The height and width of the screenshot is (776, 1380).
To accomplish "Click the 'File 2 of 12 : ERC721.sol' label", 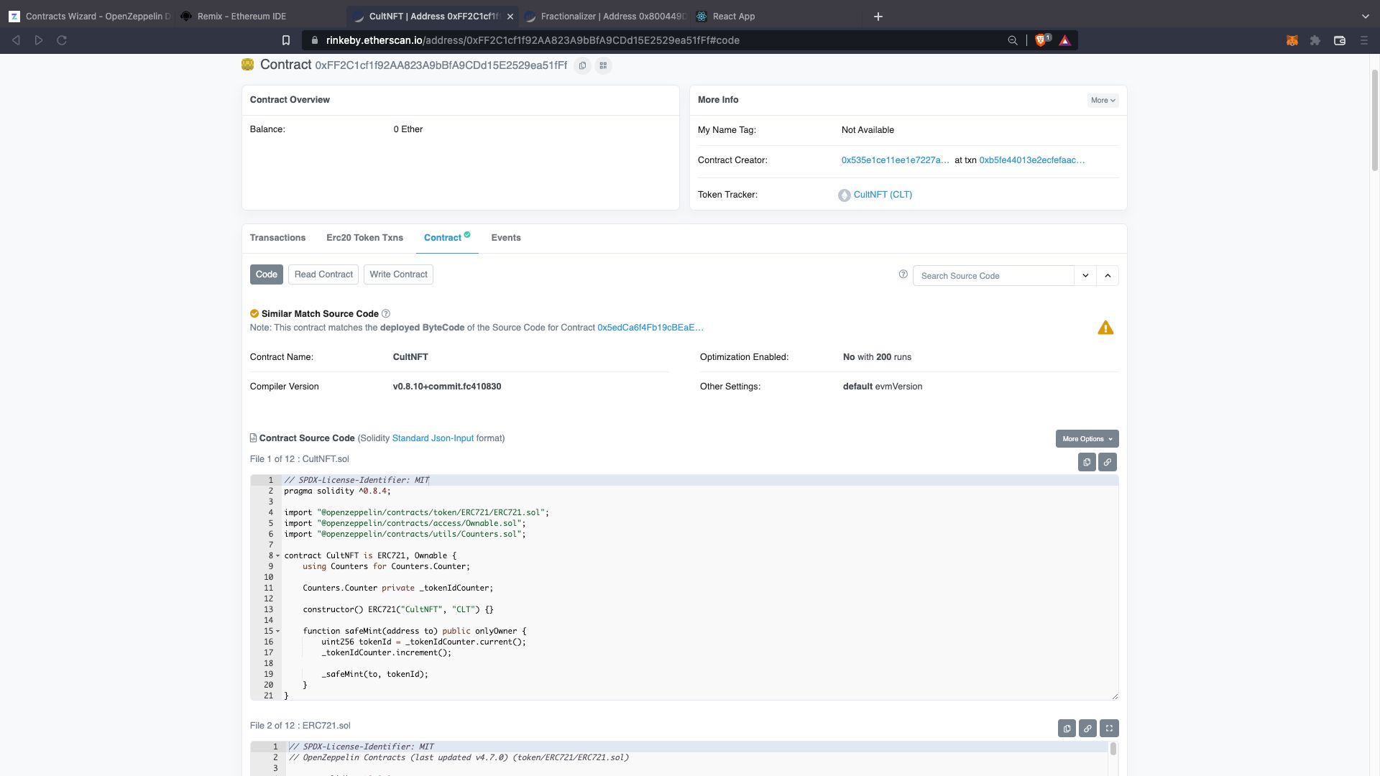I will pos(300,726).
